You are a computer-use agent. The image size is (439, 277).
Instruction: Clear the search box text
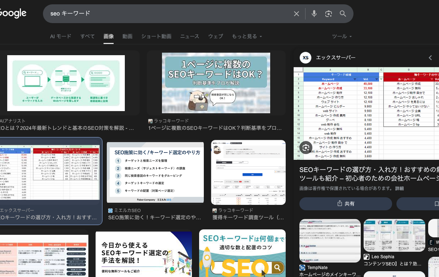[x=297, y=14]
